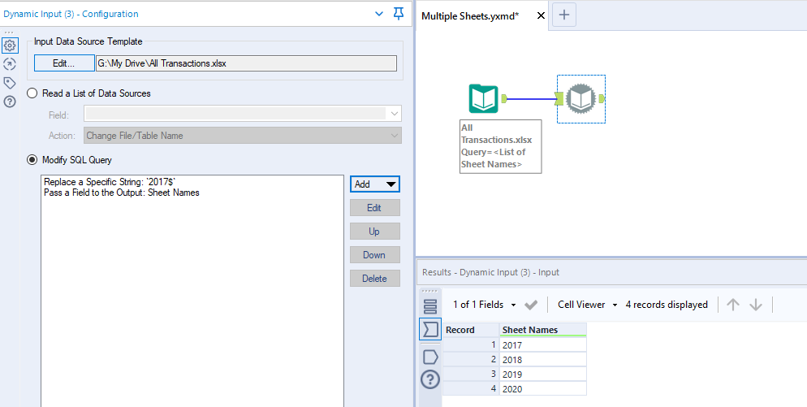This screenshot has height=407, width=807.
Task: Open help icon in Results panel
Action: (x=430, y=379)
